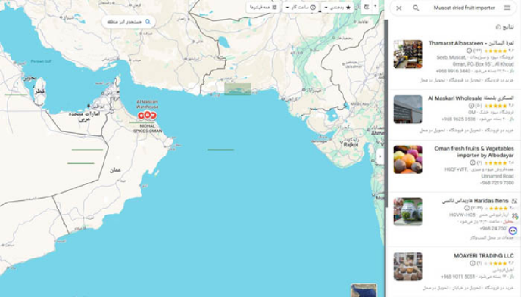Open the all filters chip
Viewport: 521px width, 297px height.
click(263, 7)
